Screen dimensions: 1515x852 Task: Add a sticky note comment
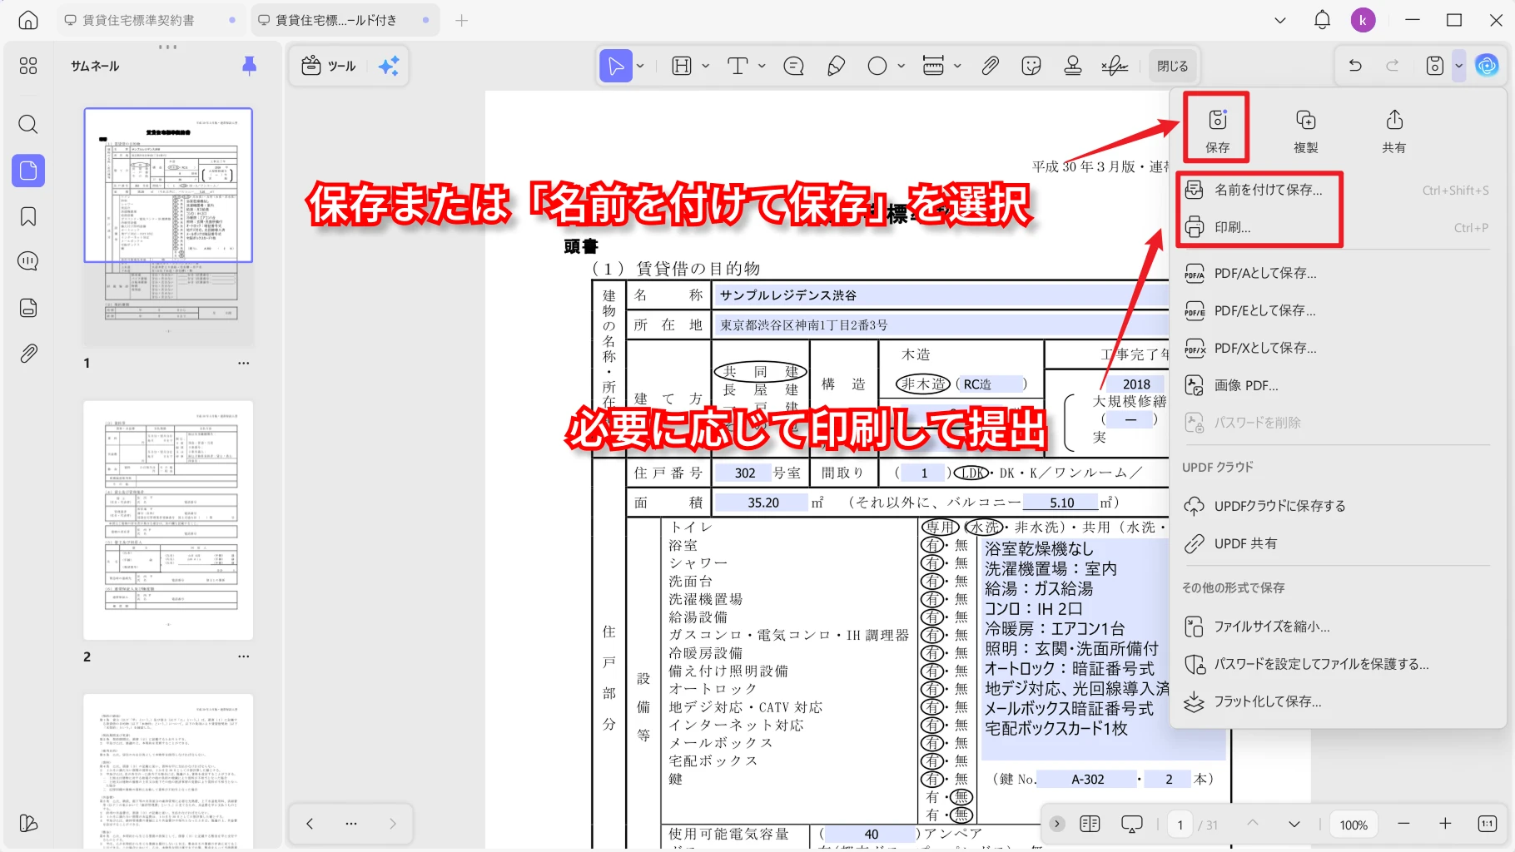tap(794, 66)
